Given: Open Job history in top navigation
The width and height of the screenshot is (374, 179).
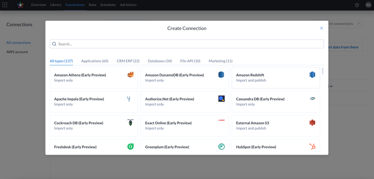Looking at the screenshot, I should [x=128, y=5].
